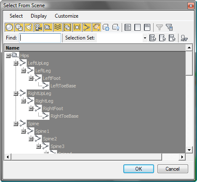This screenshot has width=197, height=182.
Task: Close the Select From Scene dialog
Action: 191,5
